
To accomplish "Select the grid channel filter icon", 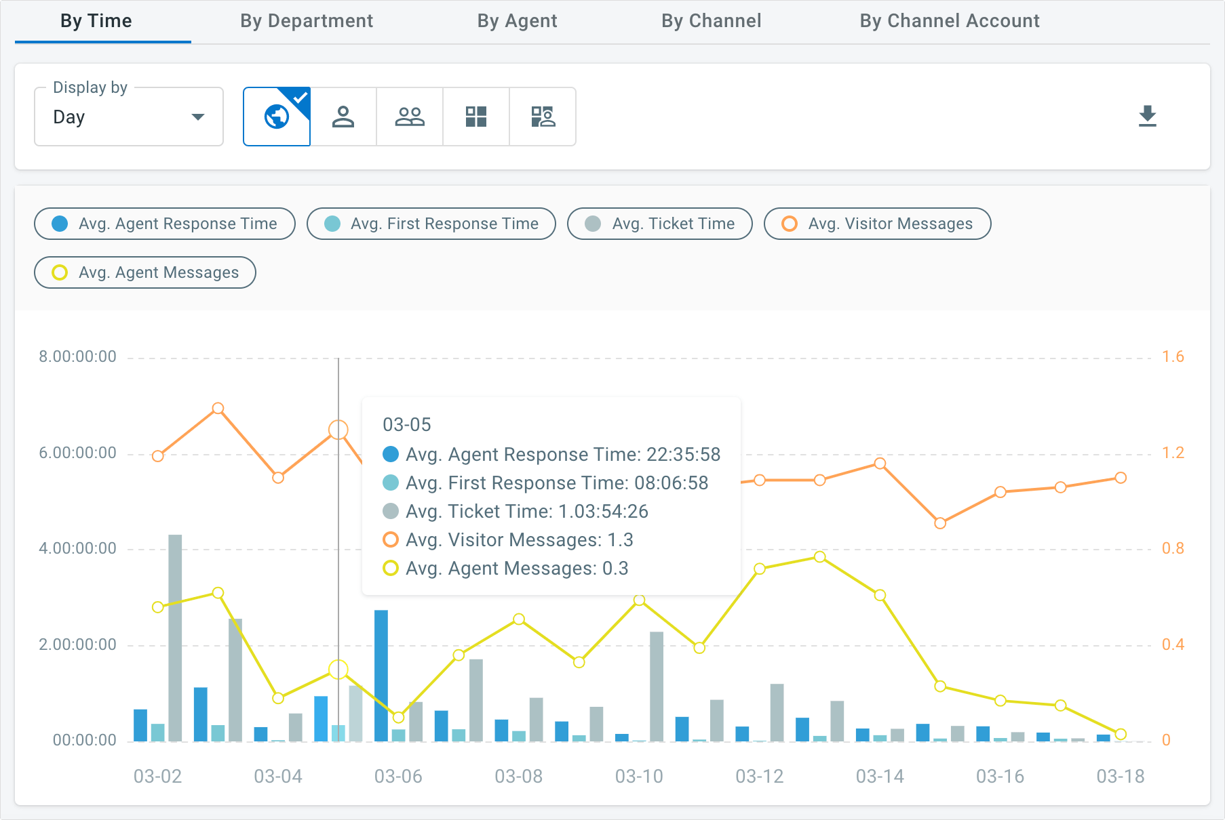I will click(476, 117).
